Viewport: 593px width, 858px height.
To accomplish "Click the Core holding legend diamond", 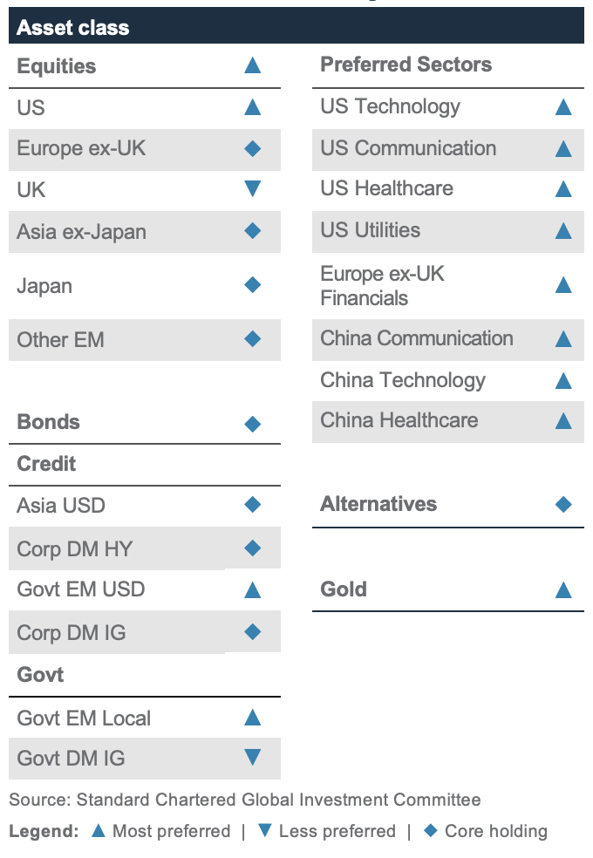I will (x=431, y=831).
